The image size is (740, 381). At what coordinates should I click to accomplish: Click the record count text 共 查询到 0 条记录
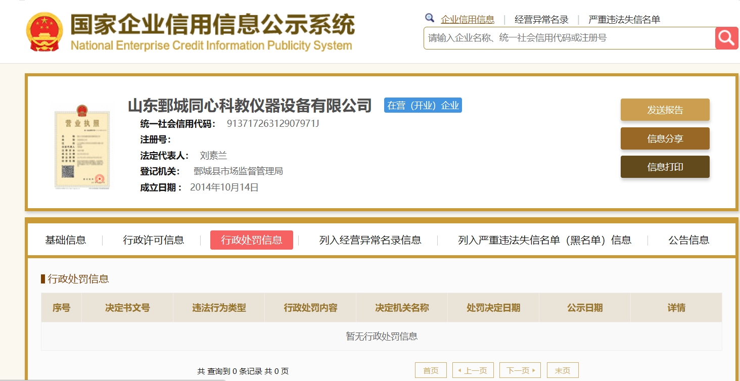pos(230,371)
